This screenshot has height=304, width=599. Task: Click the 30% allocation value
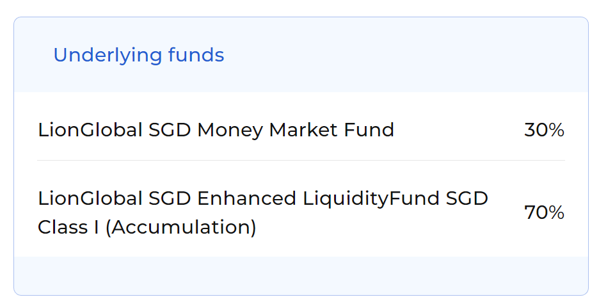[x=544, y=130]
